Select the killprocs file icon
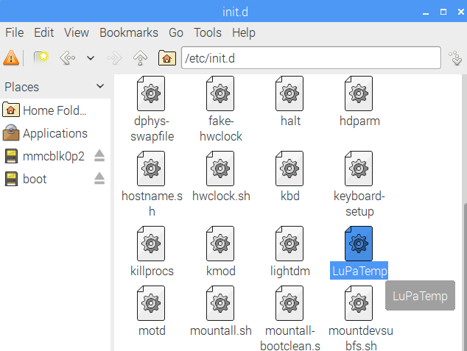Screen dimensions: 467x351 click(x=151, y=244)
